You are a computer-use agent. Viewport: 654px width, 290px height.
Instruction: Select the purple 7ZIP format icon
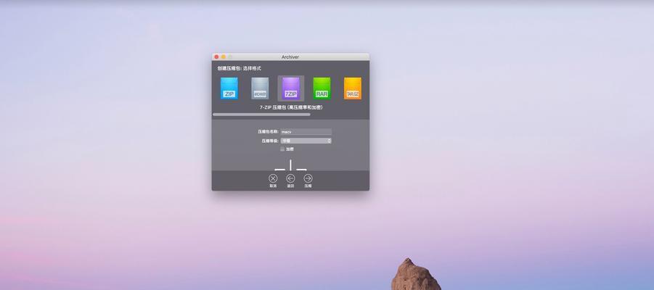tap(291, 88)
